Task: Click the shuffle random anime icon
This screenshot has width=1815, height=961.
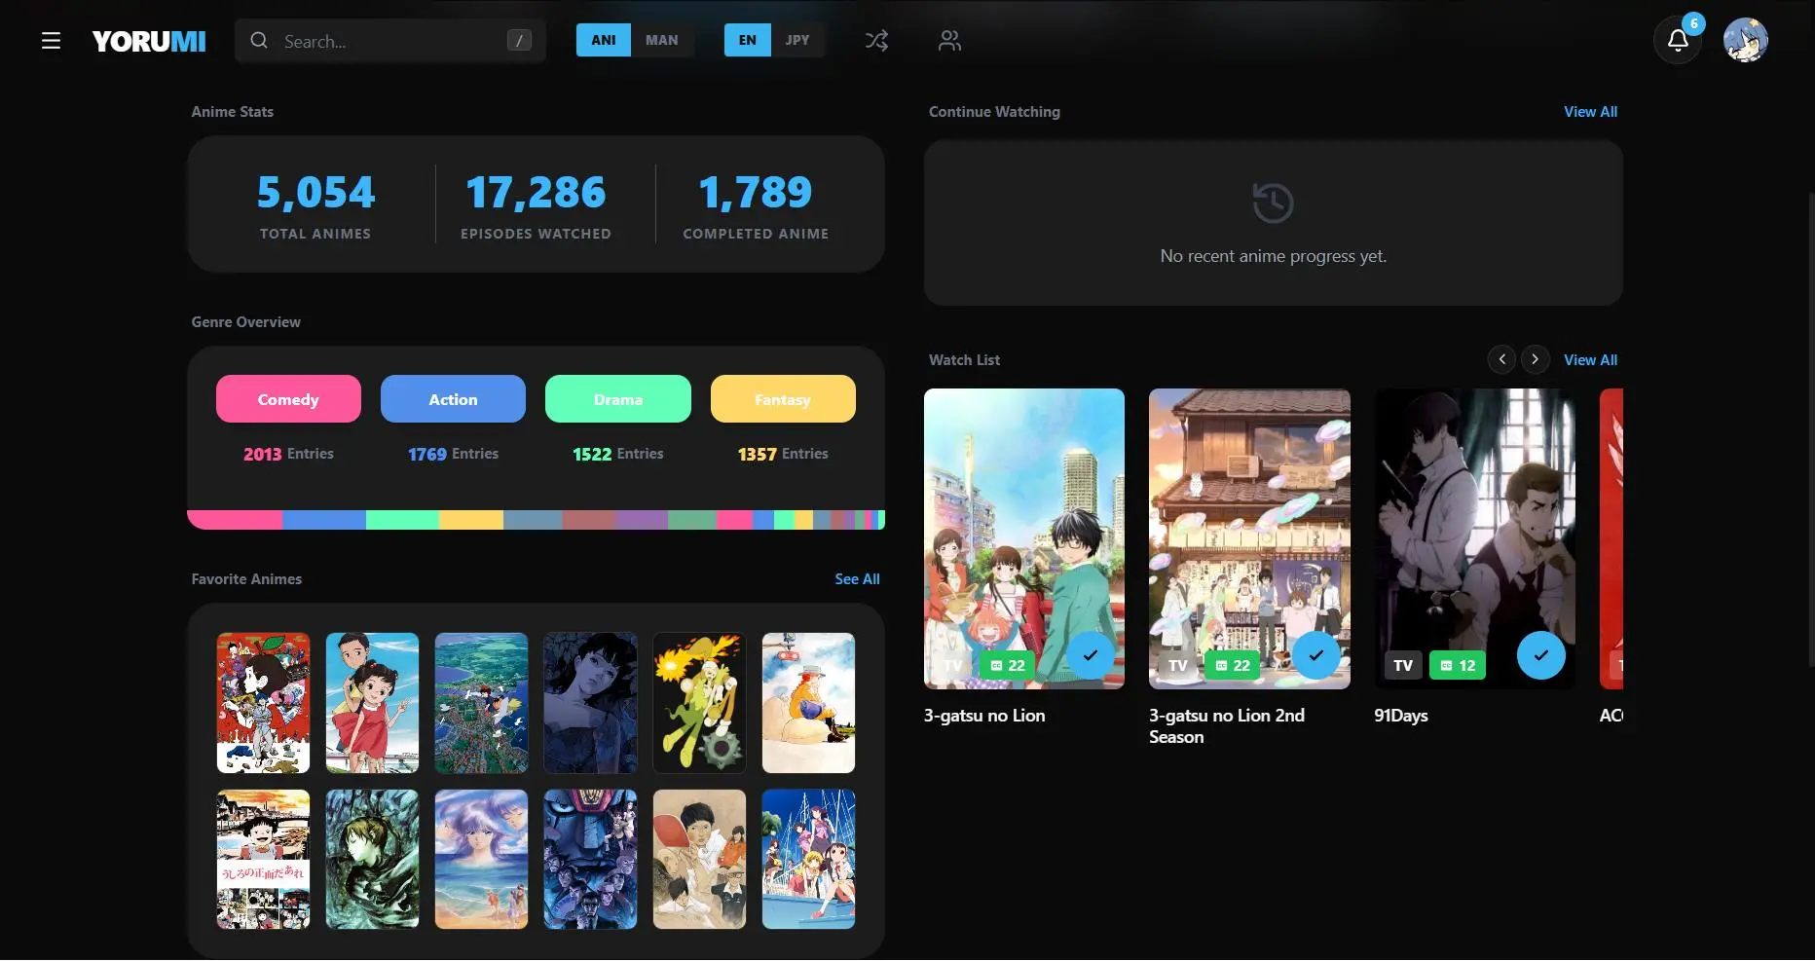Action: tap(876, 41)
